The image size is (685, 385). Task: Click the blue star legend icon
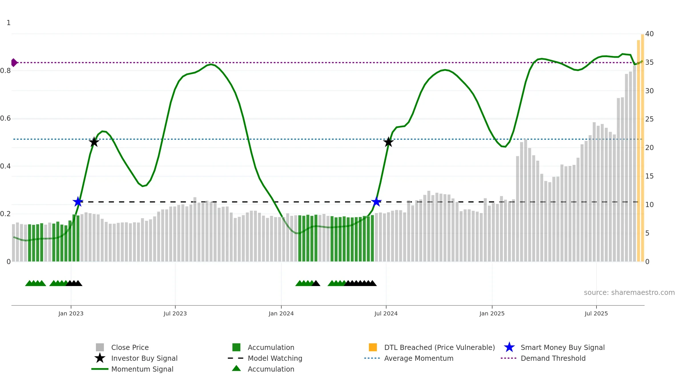[509, 347]
